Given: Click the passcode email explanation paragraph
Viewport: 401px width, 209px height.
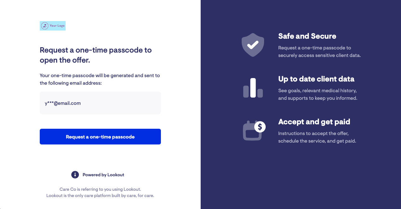Looking at the screenshot, I should tap(100, 79).
